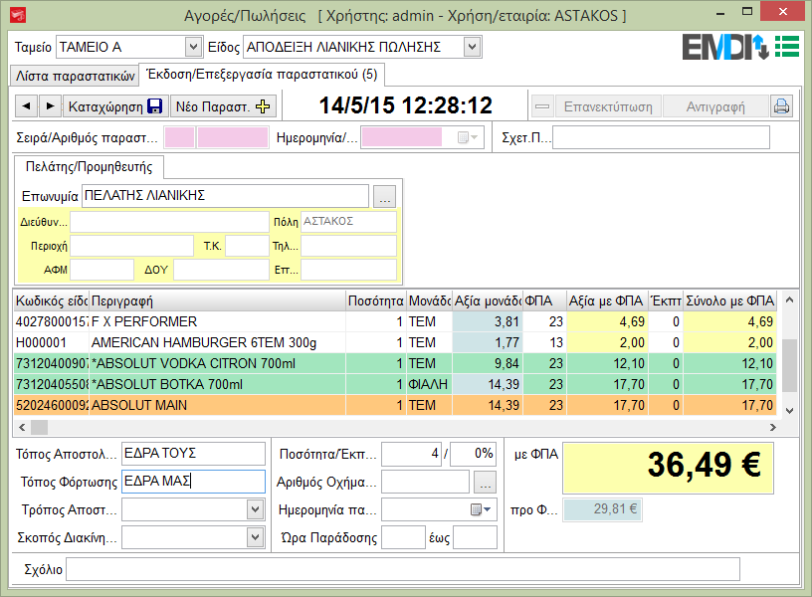The image size is (812, 597).
Task: Click the Τηλ... phone field
Action: [348, 246]
